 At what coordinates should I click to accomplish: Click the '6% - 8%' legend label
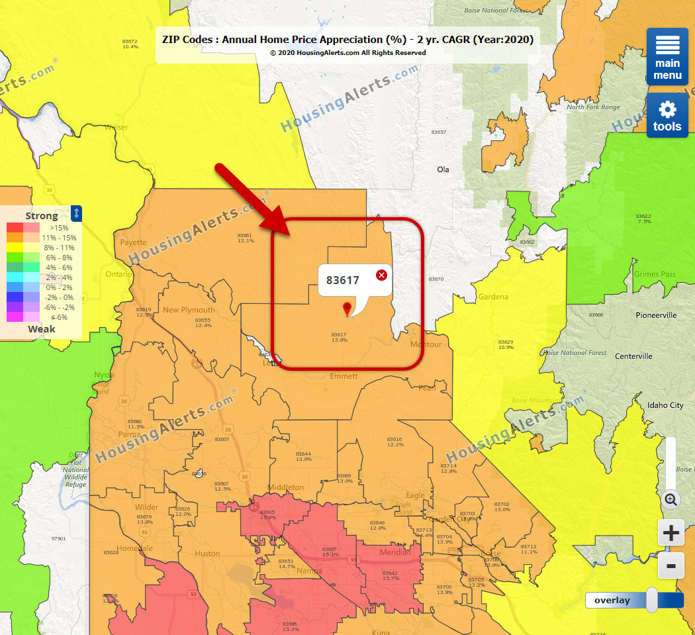tap(59, 258)
